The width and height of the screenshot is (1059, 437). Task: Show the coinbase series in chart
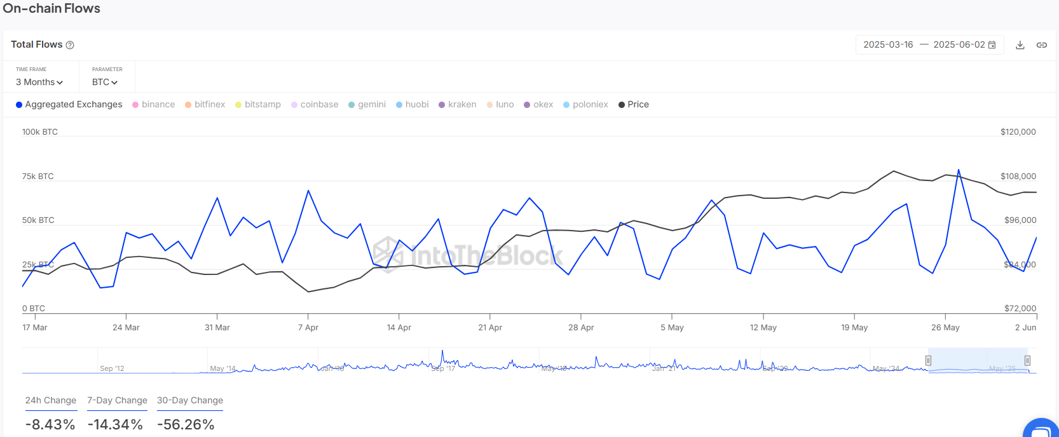315,105
